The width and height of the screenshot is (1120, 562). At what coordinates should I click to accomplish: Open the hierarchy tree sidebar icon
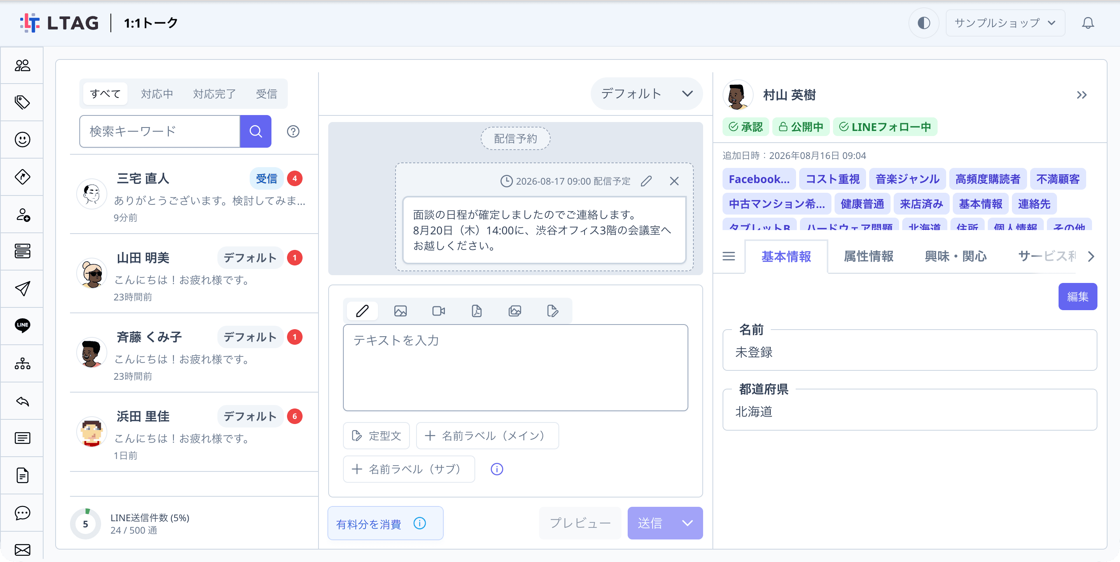(22, 363)
